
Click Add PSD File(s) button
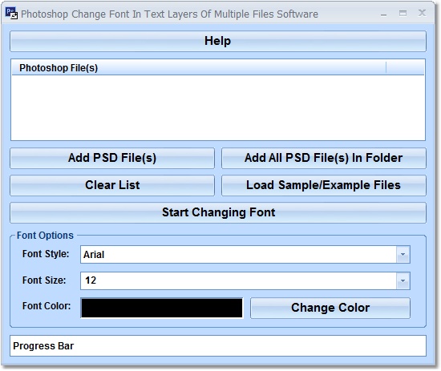point(112,158)
